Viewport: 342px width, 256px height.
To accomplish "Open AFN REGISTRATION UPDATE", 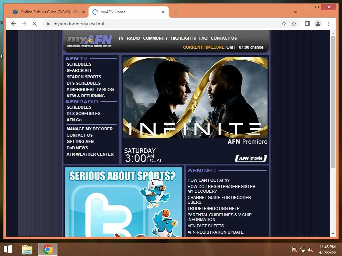I will [x=215, y=232].
